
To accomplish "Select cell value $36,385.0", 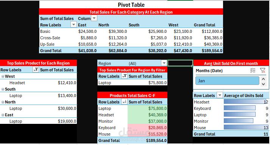I will pos(213,38).
